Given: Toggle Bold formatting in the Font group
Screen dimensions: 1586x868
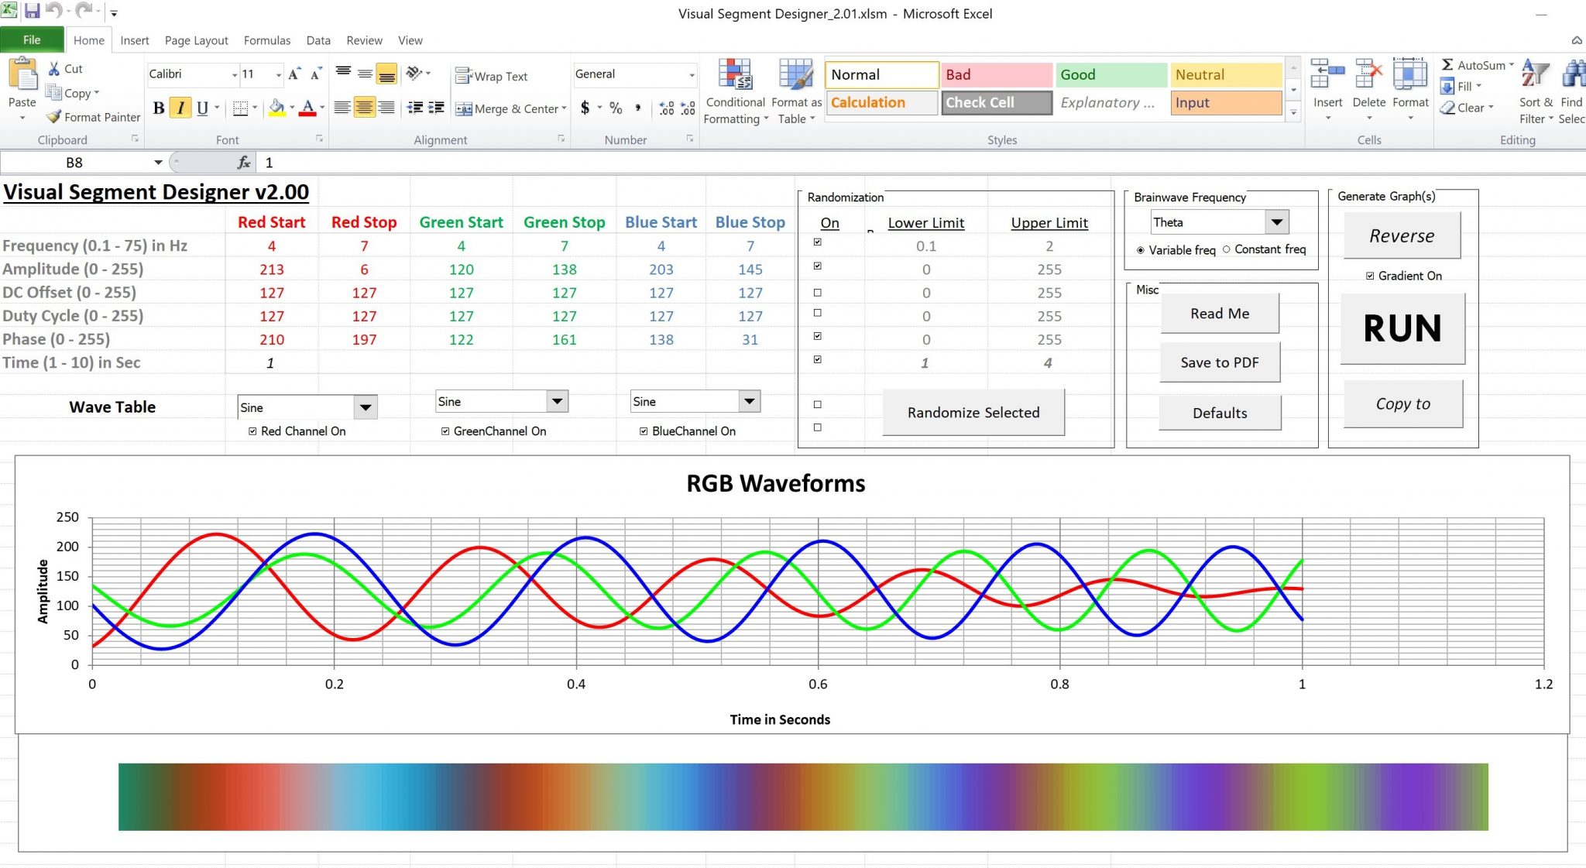Looking at the screenshot, I should [x=158, y=108].
